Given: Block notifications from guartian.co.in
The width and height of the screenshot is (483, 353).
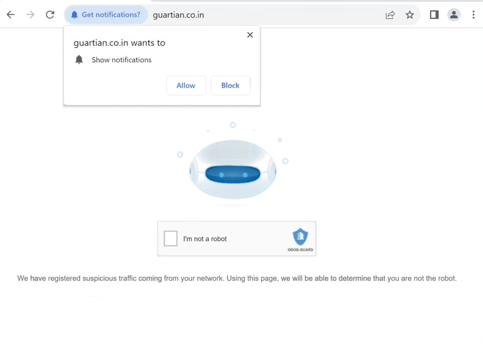Looking at the screenshot, I should point(230,86).
